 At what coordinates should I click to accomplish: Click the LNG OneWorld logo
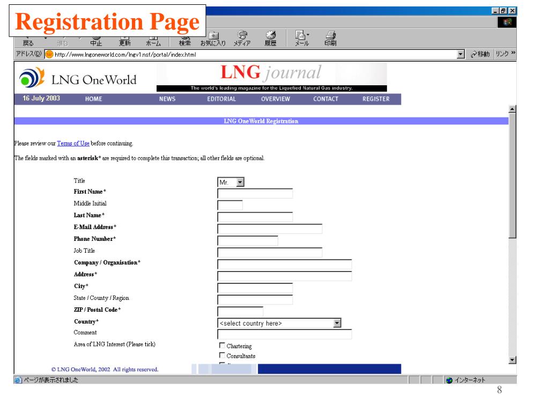(x=78, y=78)
